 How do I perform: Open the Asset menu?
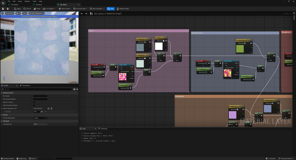pos(20,1)
